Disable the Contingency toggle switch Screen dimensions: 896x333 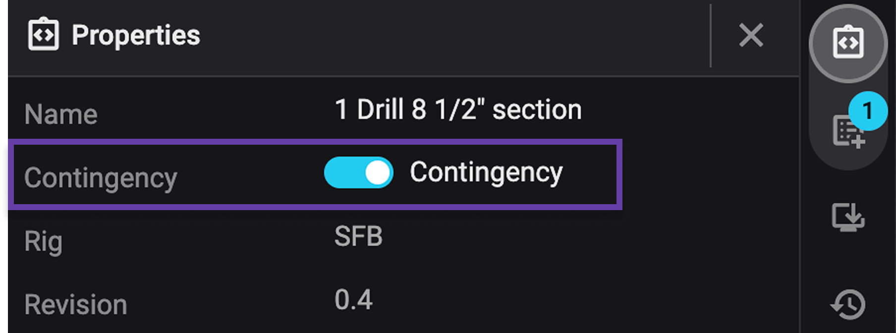[358, 173]
